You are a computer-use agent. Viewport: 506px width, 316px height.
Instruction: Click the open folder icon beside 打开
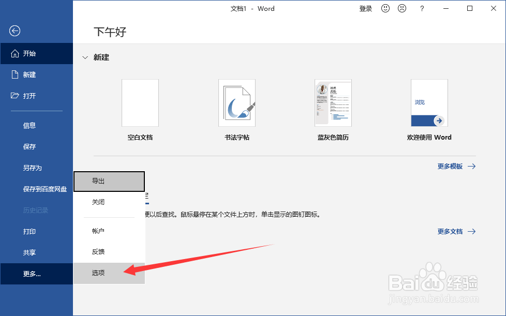tap(15, 96)
